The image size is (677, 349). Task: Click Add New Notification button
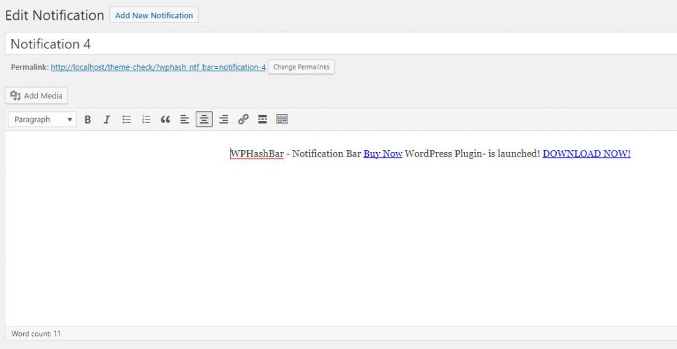click(x=154, y=15)
